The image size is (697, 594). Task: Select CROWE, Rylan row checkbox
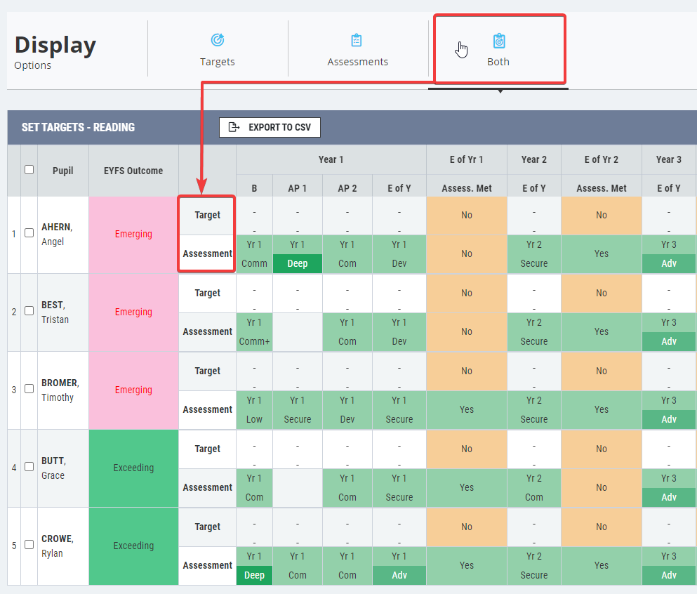pos(29,545)
